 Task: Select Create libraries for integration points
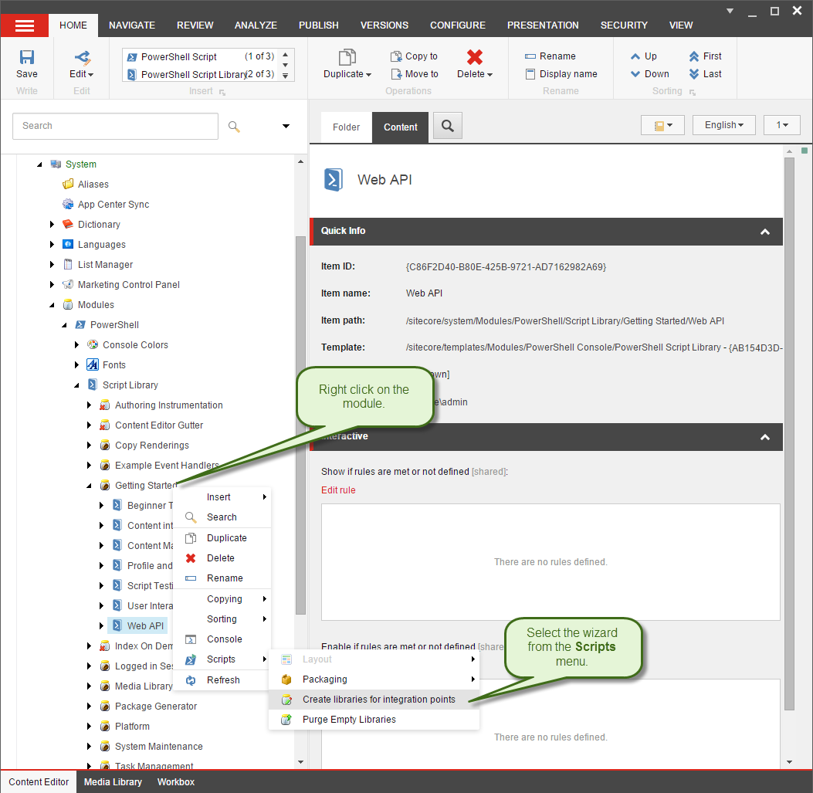click(x=378, y=700)
